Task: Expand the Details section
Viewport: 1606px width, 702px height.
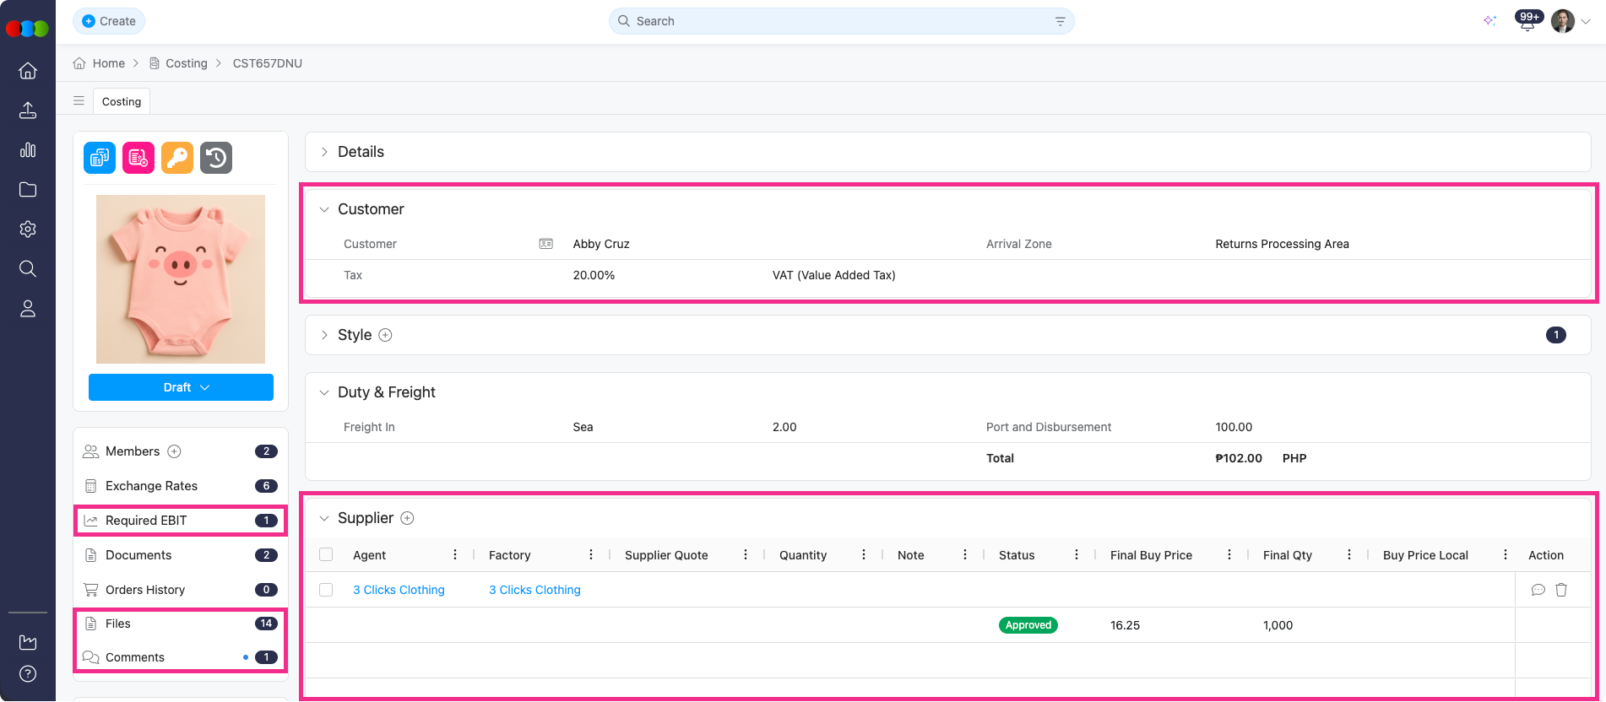Action: pos(324,152)
